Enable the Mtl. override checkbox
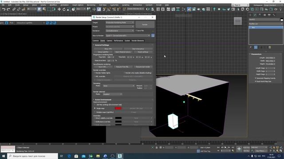The height and width of the screenshot is (159, 284). click(x=95, y=76)
